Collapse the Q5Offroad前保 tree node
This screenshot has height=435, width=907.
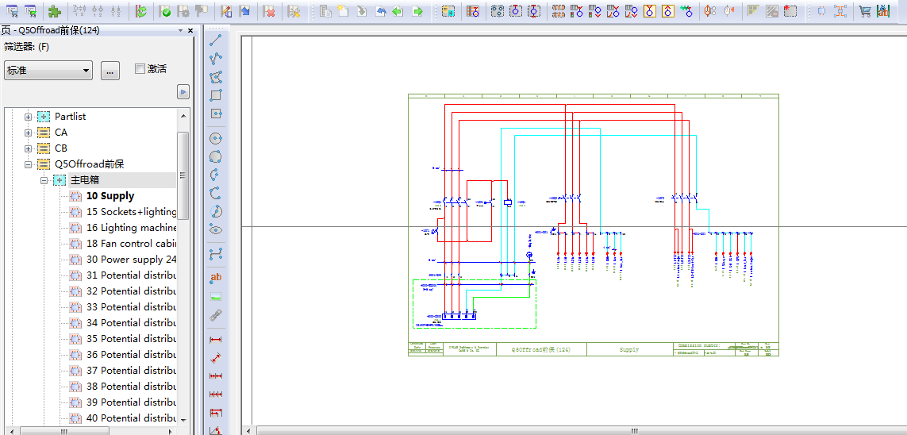point(28,164)
